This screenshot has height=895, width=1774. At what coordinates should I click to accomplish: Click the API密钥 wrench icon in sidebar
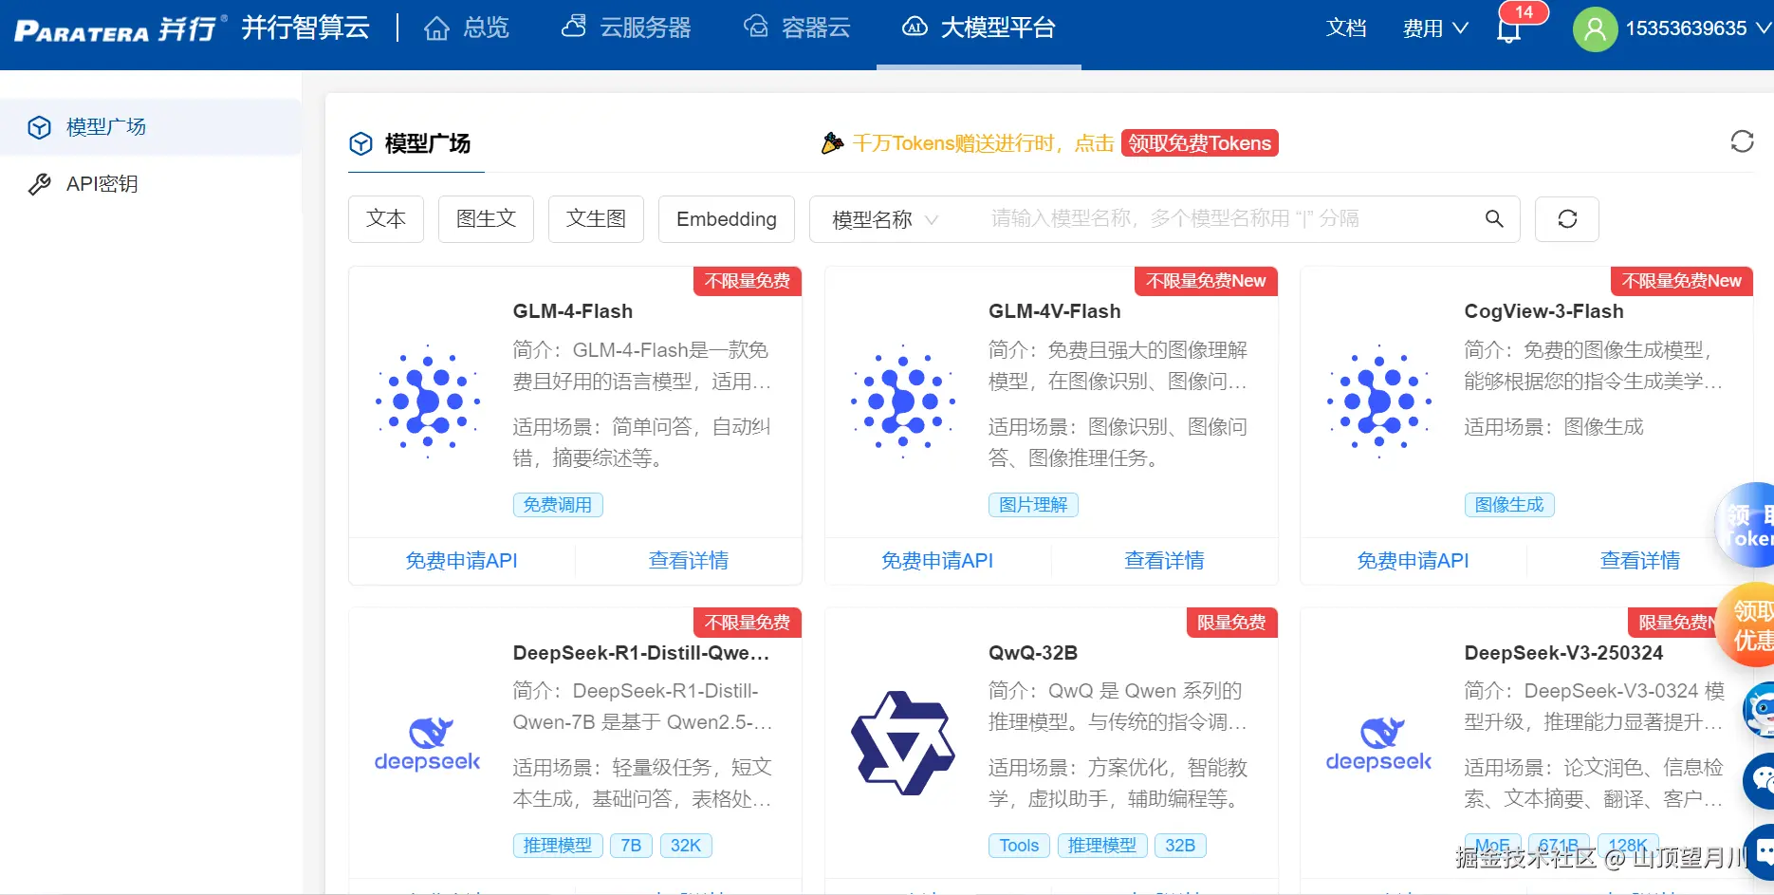click(39, 184)
